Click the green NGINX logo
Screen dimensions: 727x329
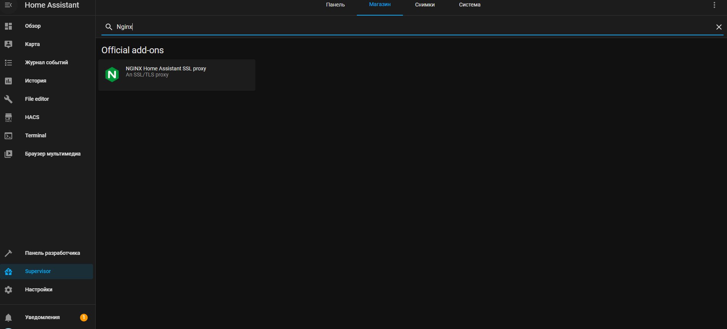tap(112, 75)
